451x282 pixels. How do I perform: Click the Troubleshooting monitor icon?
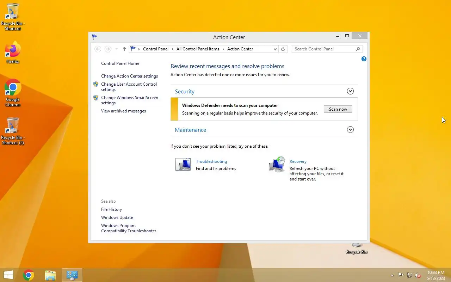(x=183, y=164)
